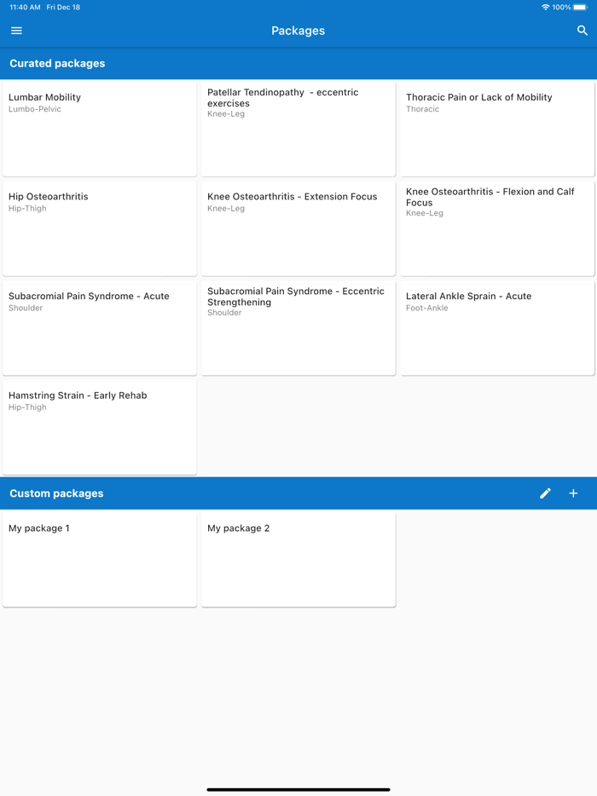Open Patellar Tendinopathy eccentric exercises package
Screen dimensions: 597x796
click(x=298, y=129)
